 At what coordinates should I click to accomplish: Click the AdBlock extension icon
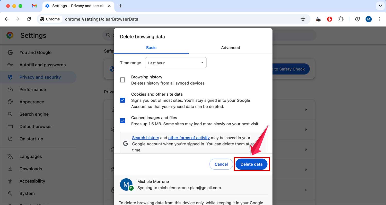tap(330, 19)
